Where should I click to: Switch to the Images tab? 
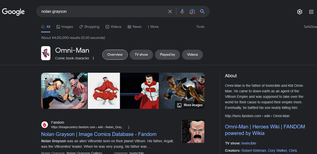pyautogui.click(x=65, y=27)
